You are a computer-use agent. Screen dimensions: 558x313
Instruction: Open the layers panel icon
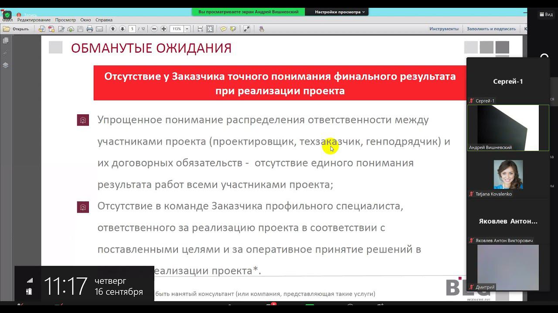pos(6,66)
